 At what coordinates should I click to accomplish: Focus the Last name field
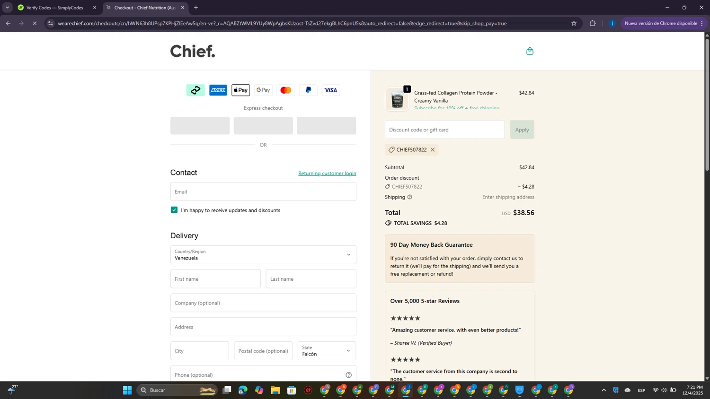(x=311, y=279)
